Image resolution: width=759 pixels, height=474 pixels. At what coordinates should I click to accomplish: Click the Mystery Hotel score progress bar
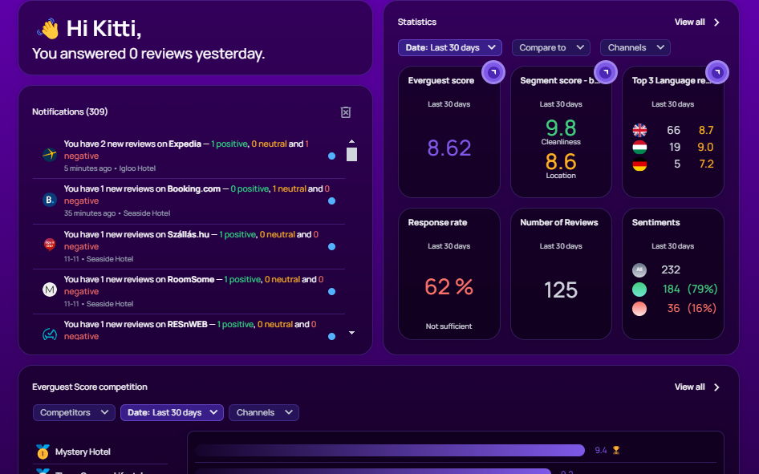(x=390, y=450)
